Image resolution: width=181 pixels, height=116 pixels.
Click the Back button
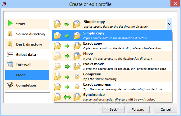113,109
